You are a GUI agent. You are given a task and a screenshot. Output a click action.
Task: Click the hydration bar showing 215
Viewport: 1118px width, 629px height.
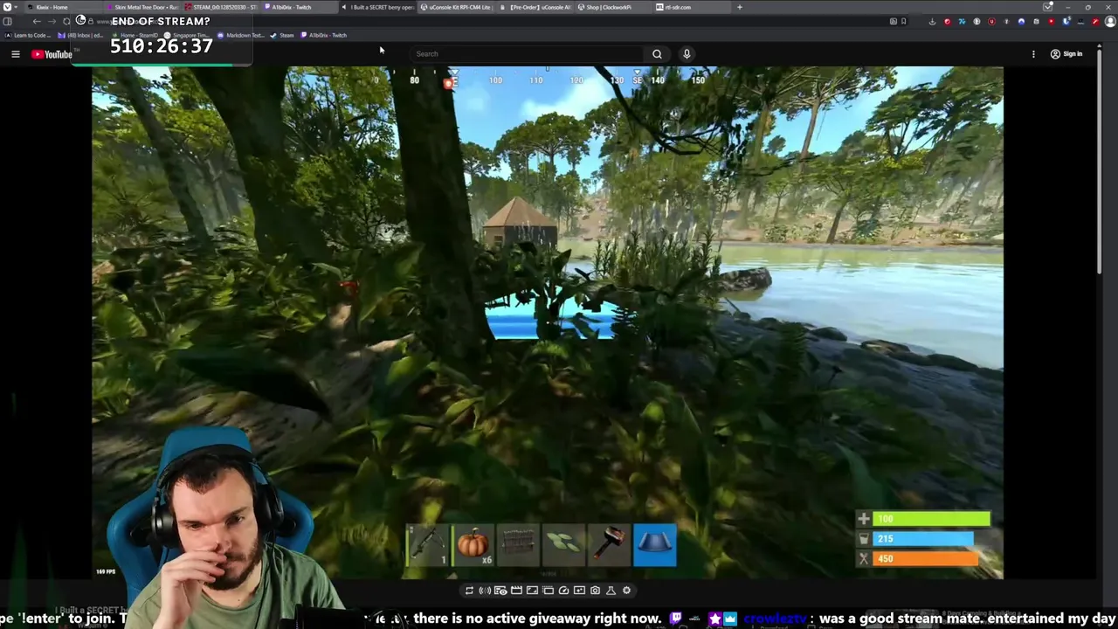click(x=924, y=539)
